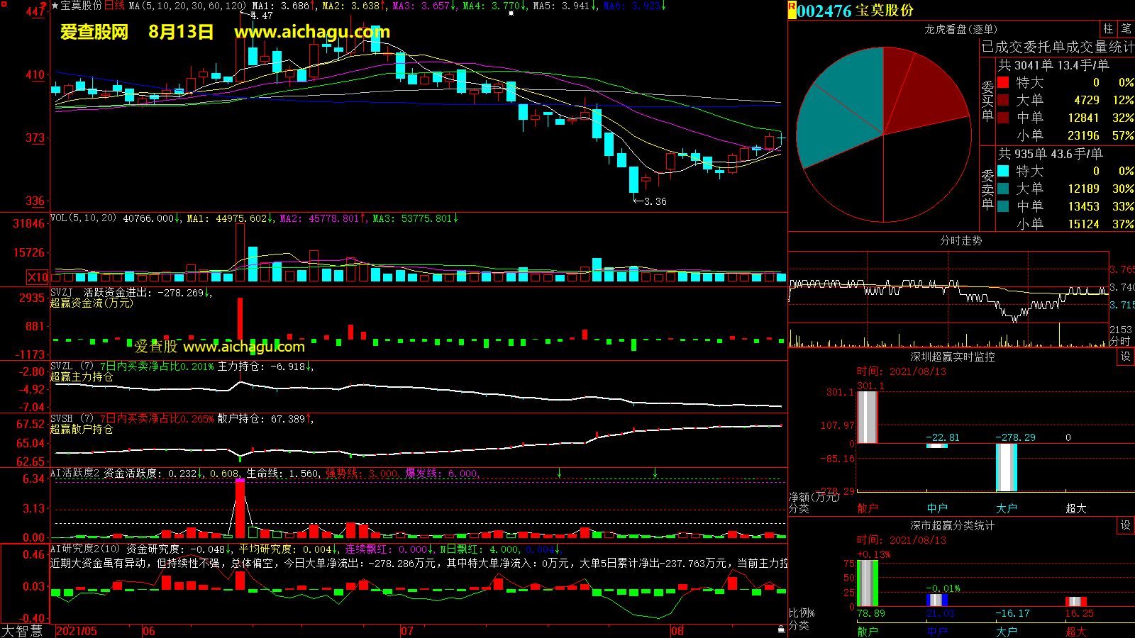
Task: Click the lock icon at bottom of chart
Action: [x=781, y=629]
